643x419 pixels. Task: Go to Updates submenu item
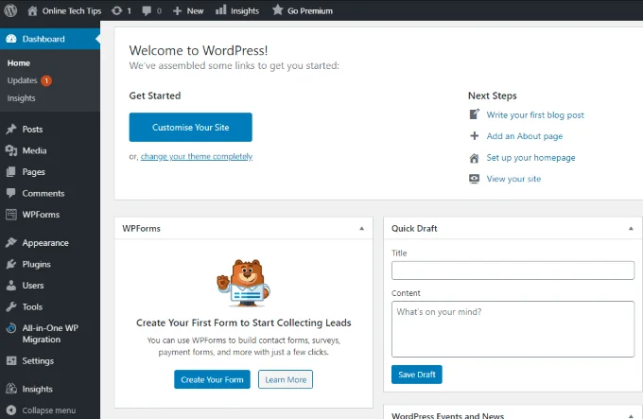22,80
